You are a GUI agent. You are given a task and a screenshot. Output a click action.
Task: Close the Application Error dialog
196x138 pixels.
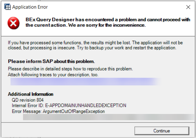pos(188,7)
